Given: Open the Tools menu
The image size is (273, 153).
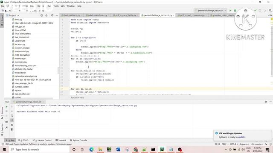Looking at the screenshot, I should (x=56, y=6).
